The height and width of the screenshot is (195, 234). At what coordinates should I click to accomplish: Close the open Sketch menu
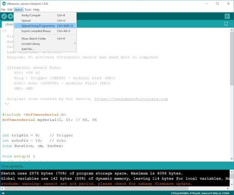(19, 10)
